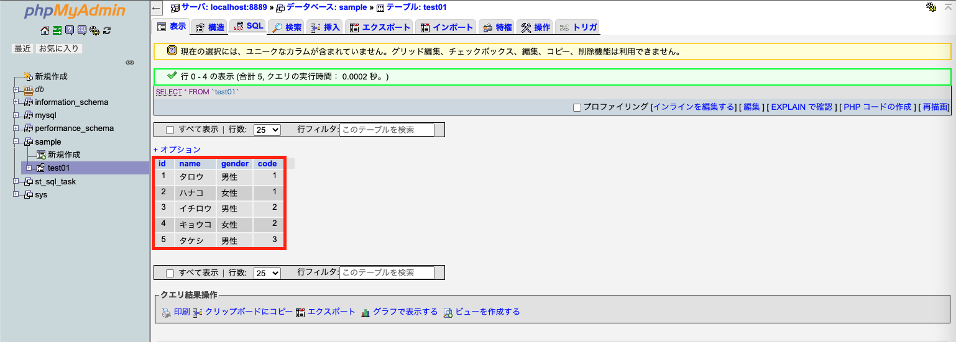Image resolution: width=956 pixels, height=342 pixels.
Task: Click the 最近 button
Action: click(x=23, y=48)
